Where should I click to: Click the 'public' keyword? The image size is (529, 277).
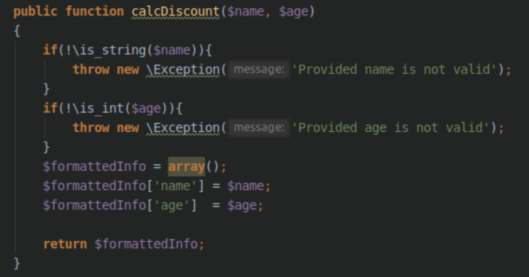coord(36,12)
